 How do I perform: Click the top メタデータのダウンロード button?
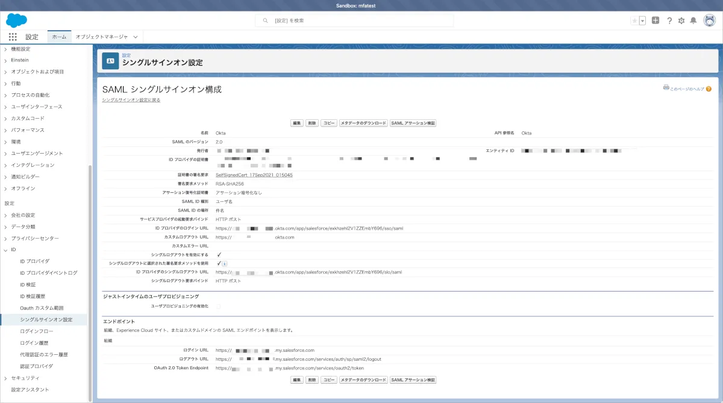[x=363, y=123]
